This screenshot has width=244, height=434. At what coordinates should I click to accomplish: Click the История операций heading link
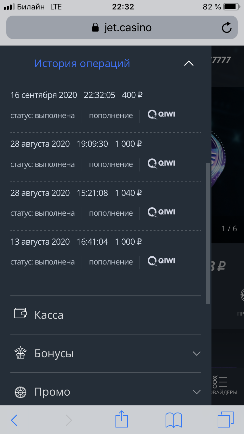(82, 63)
